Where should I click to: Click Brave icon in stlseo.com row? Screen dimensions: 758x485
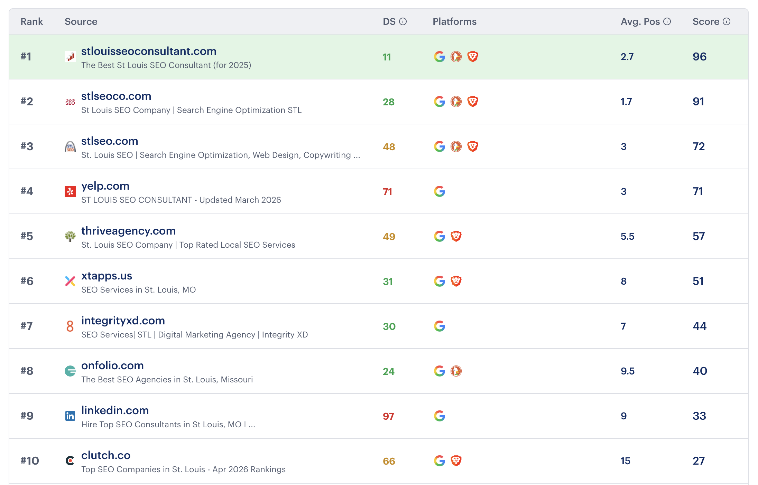coord(473,146)
